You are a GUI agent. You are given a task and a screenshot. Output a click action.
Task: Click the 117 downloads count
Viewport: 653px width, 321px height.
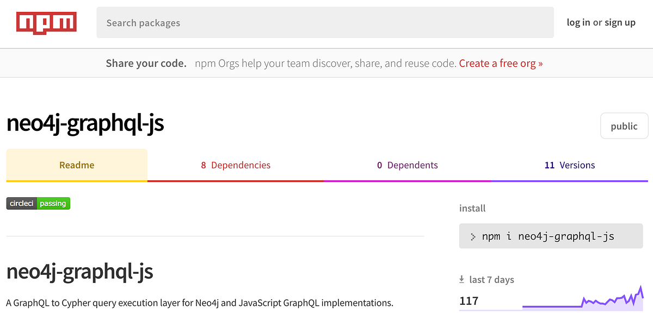pos(469,301)
